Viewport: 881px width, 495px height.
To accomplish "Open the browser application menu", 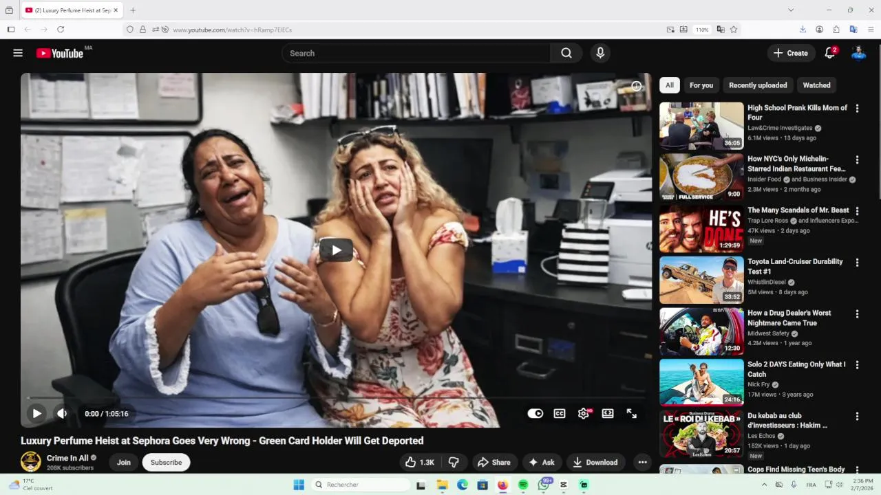I will click(871, 30).
